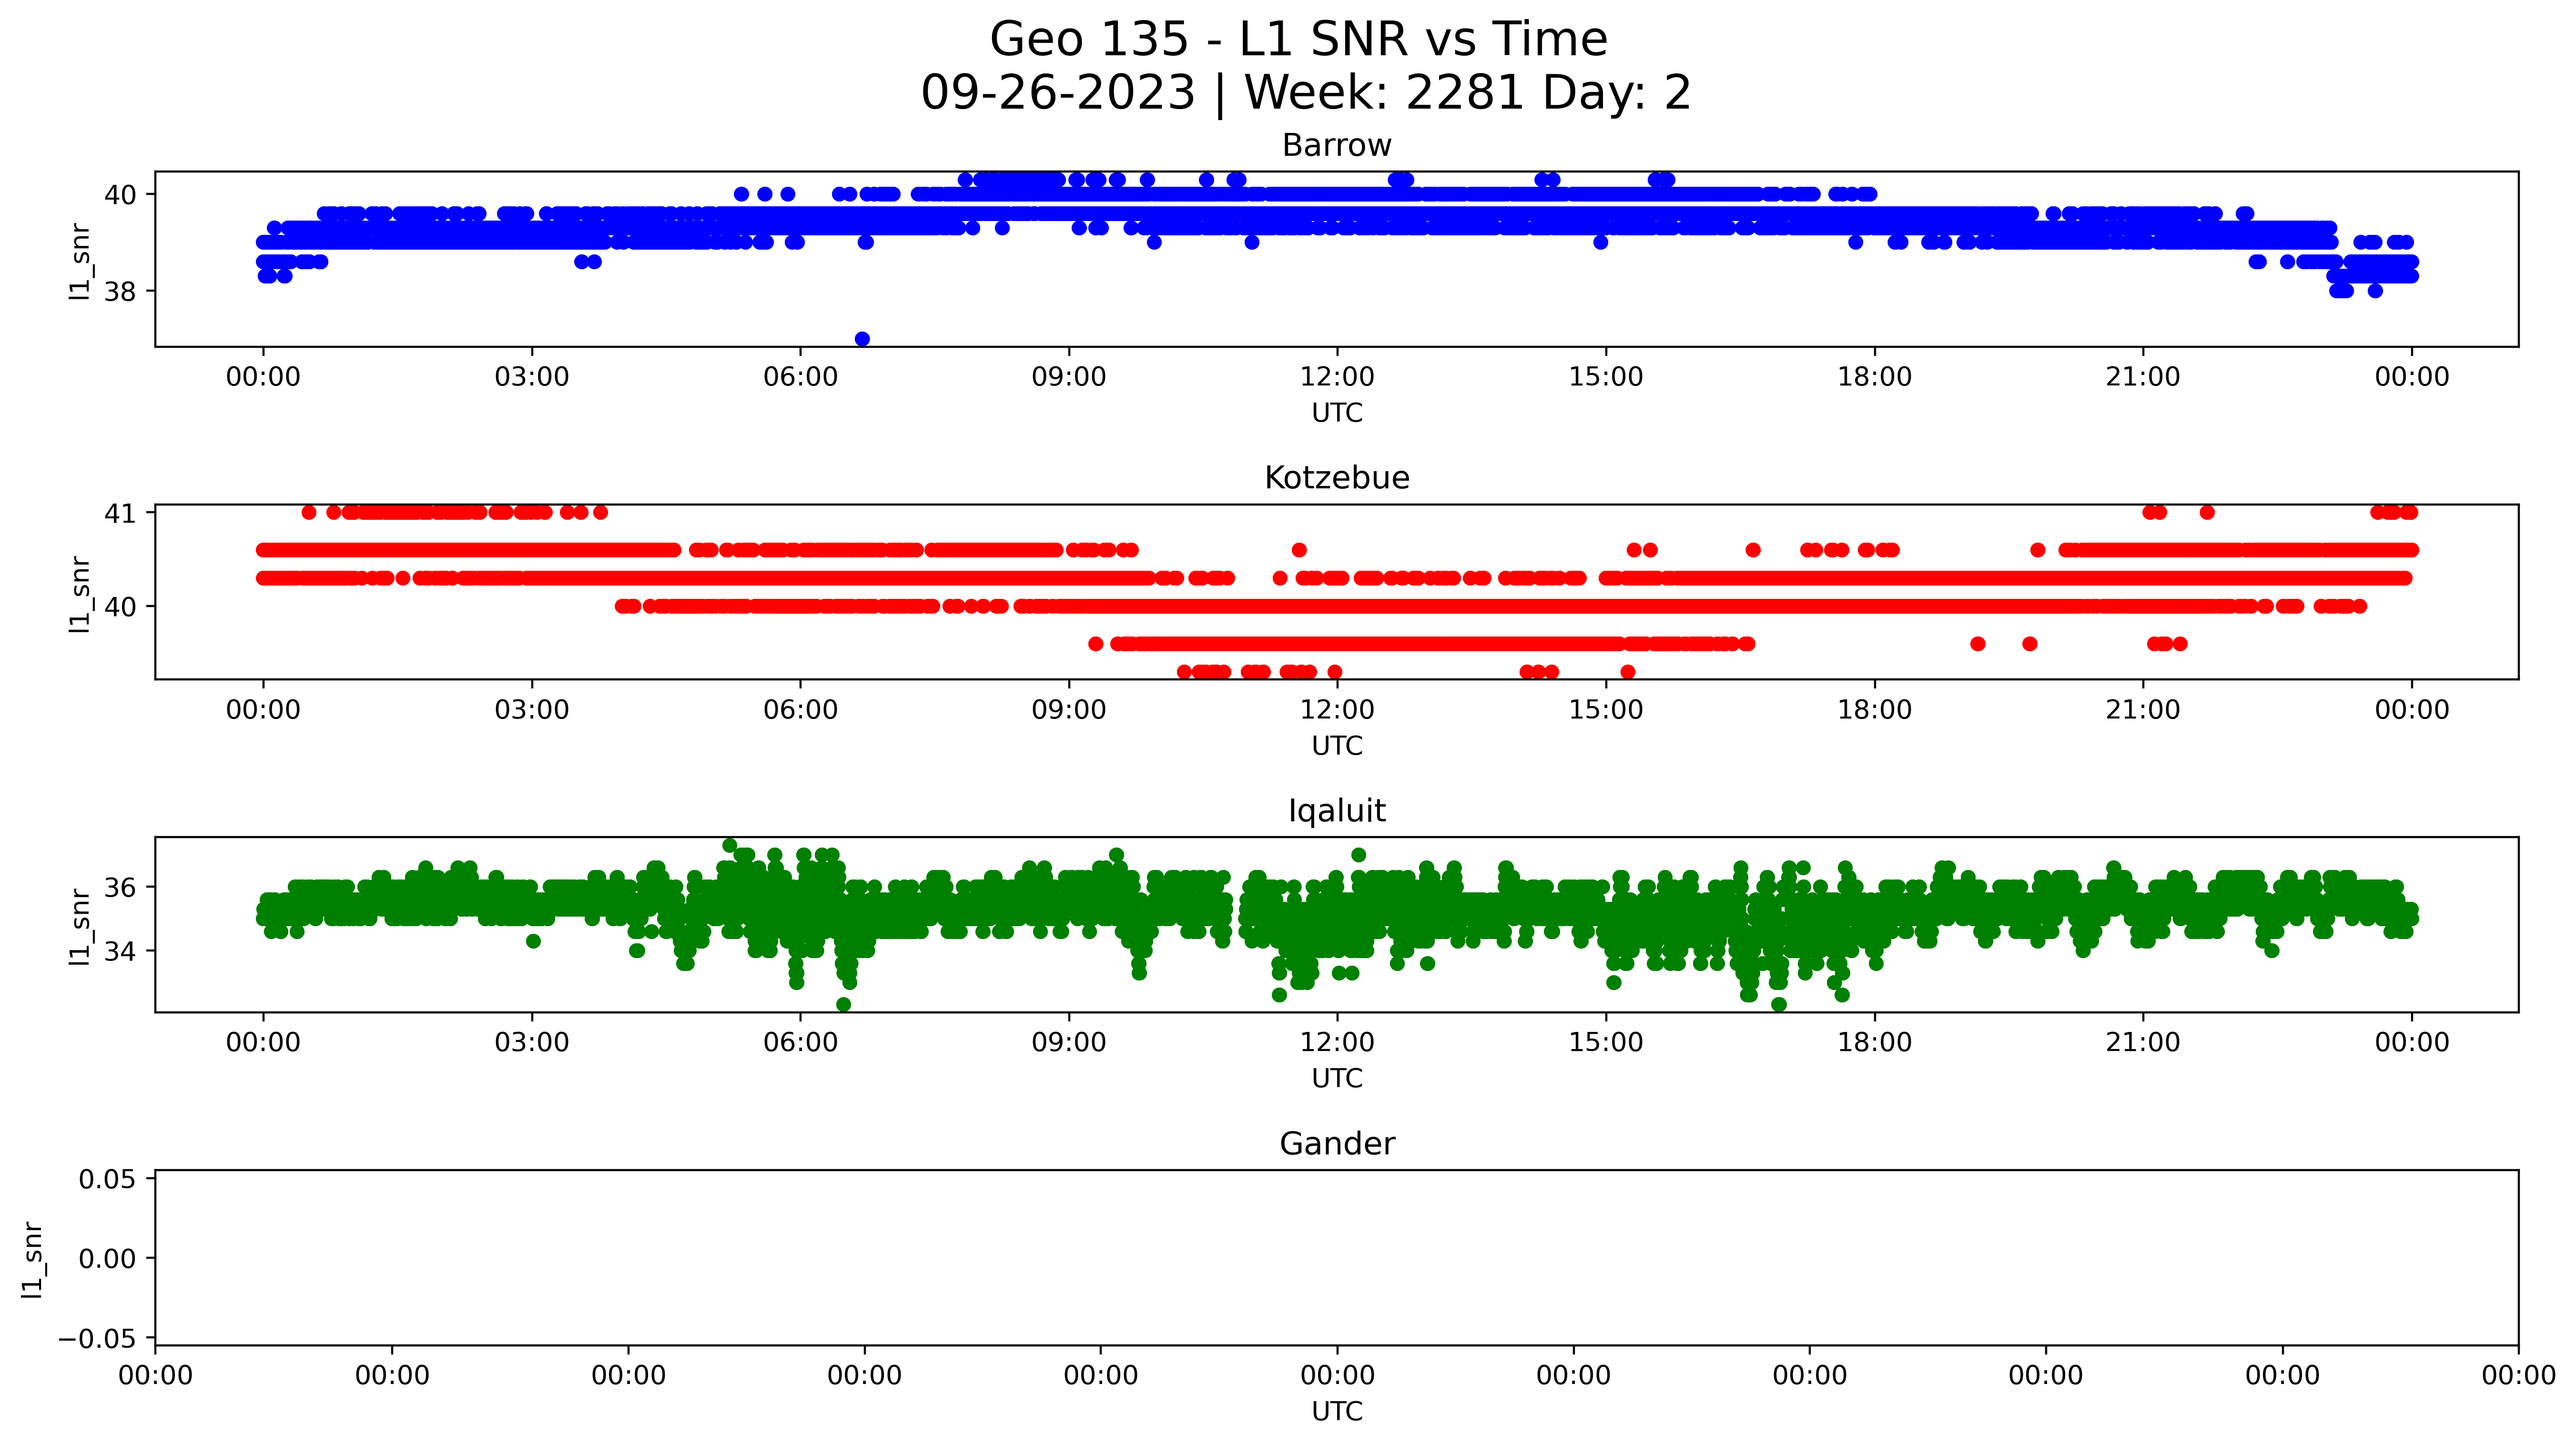This screenshot has height=1445, width=2576.
Task: Click the '40' y-tick on the Barrow plot
Action: point(121,194)
